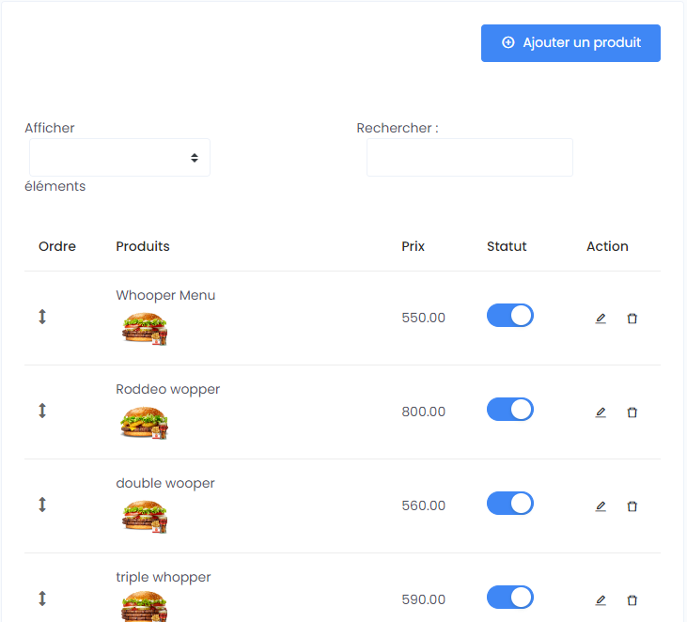Sort table by Statut column header
Image resolution: width=687 pixels, height=622 pixels.
(x=507, y=246)
